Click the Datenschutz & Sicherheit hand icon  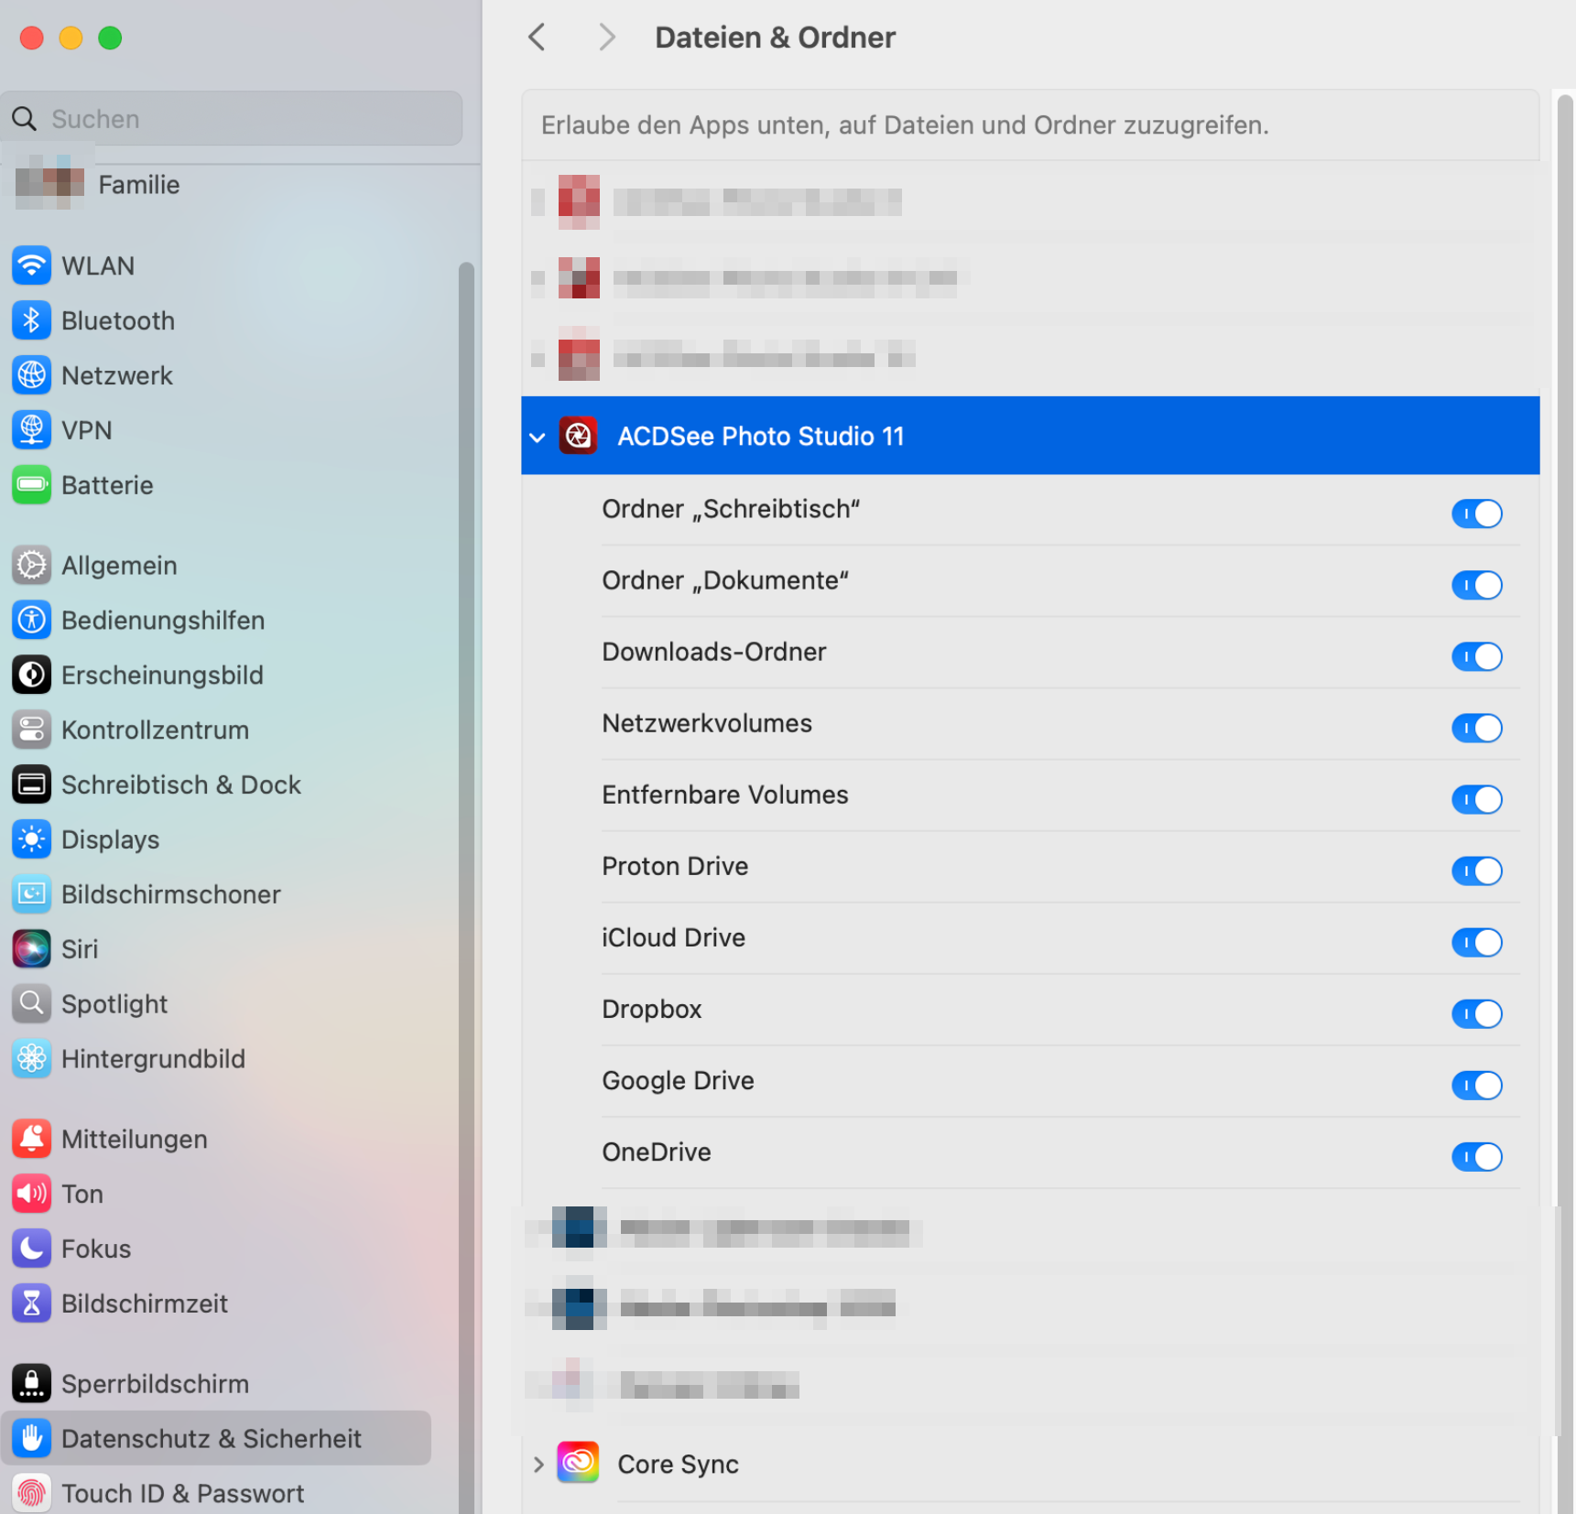[x=31, y=1439]
